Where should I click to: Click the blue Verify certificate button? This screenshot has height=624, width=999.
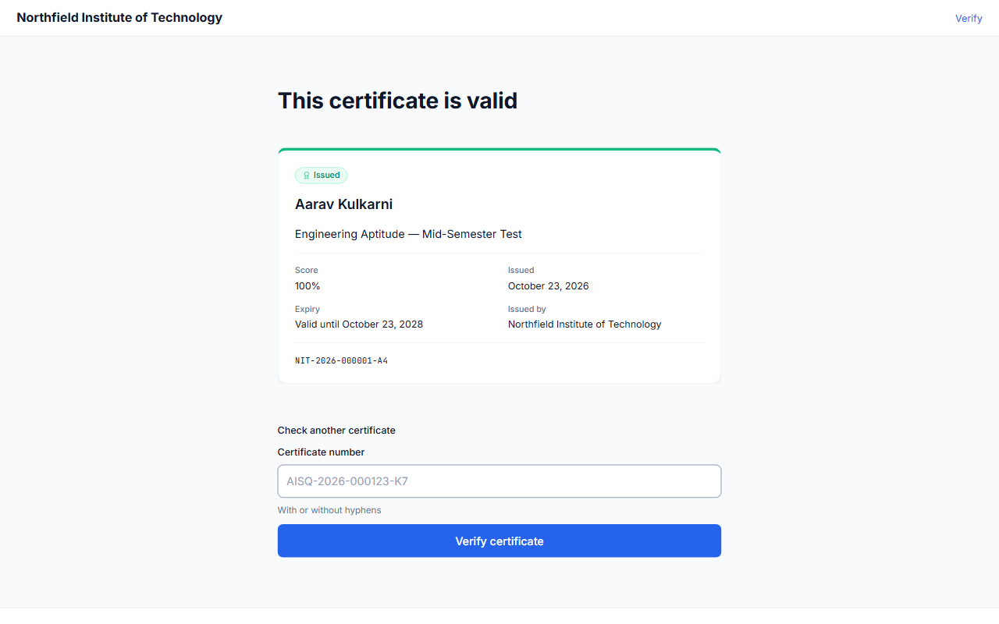[x=499, y=541]
